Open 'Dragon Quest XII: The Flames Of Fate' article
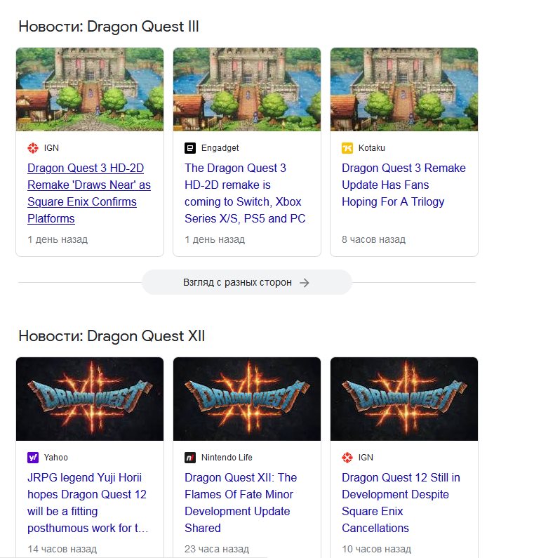Image resolution: width=534 pixels, height=558 pixels. 241,503
